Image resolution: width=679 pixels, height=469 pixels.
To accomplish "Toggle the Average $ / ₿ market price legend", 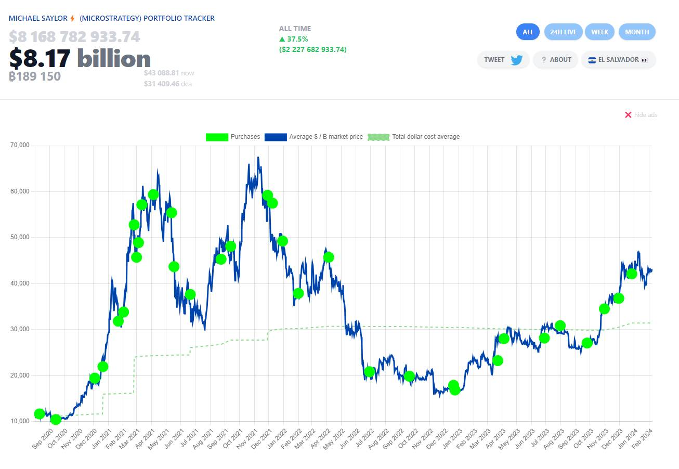I will pyautogui.click(x=314, y=137).
